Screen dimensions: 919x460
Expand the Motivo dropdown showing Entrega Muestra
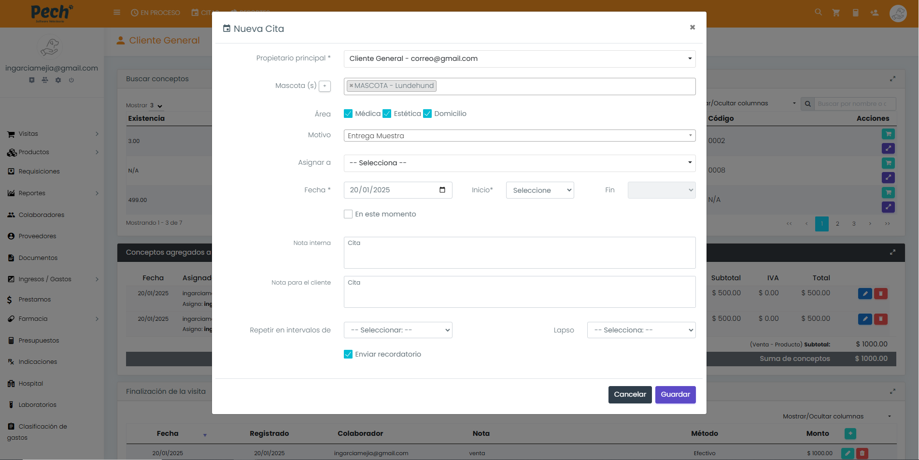coord(519,136)
